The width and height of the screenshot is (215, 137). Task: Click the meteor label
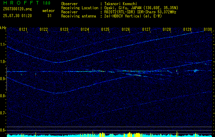click(49, 11)
